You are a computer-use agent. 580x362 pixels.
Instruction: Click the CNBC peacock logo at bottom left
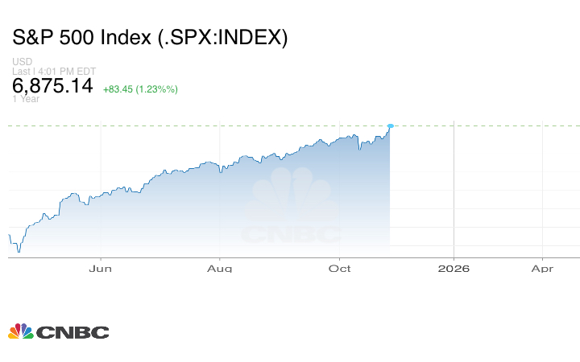[x=20, y=331]
